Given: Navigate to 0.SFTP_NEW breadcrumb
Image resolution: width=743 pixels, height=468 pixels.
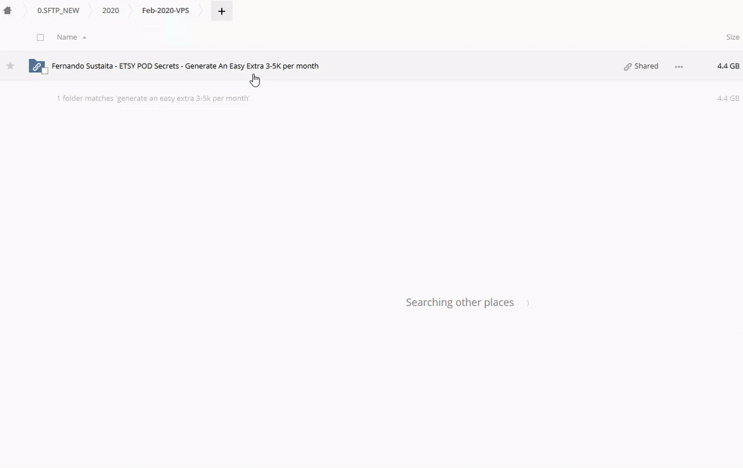Looking at the screenshot, I should point(58,10).
